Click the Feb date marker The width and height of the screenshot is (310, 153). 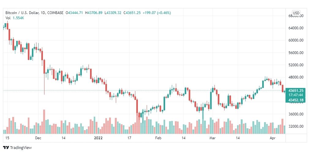click(158, 138)
